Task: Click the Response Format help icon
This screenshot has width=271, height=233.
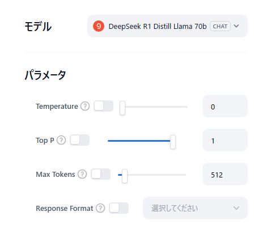Action: pyautogui.click(x=100, y=208)
